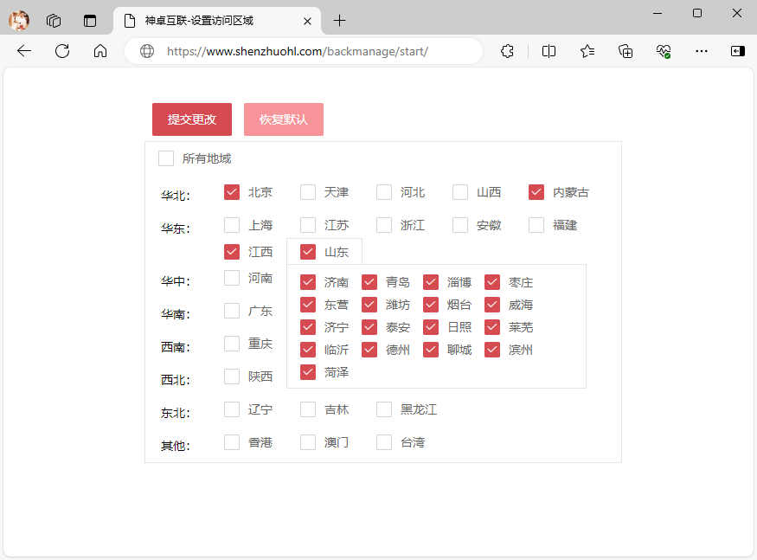Image resolution: width=757 pixels, height=560 pixels.
Task: Check the 所有地域 checkbox
Action: click(166, 158)
